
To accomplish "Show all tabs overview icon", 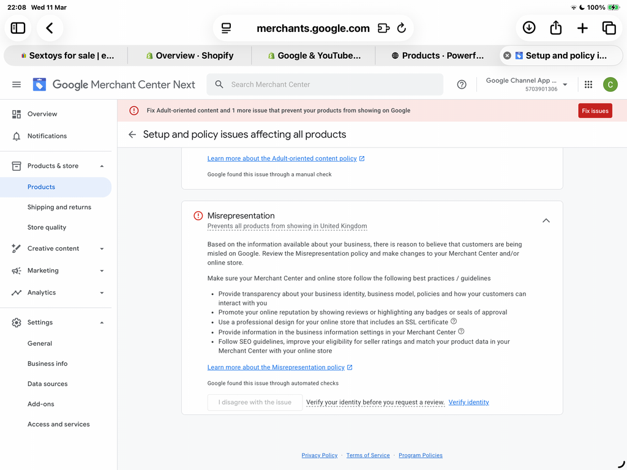I will click(x=609, y=28).
